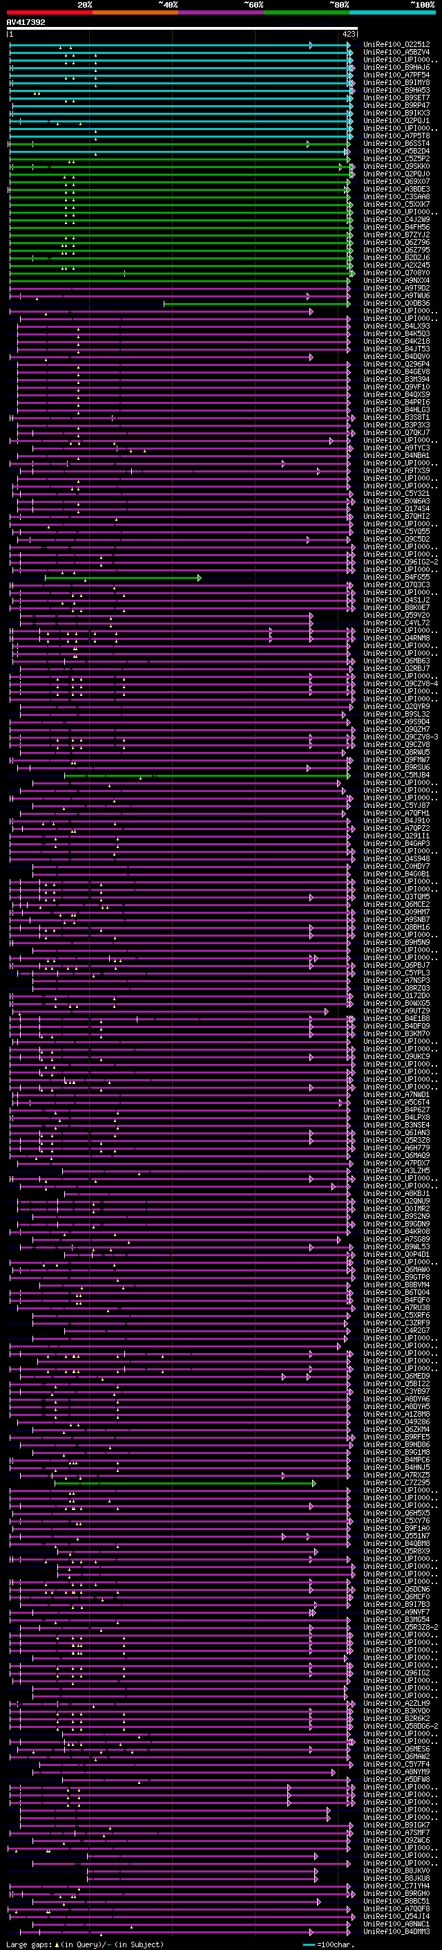442x1950 pixels.
Task: Select the UniRef100_B9RP47 label
Action: pos(396,105)
